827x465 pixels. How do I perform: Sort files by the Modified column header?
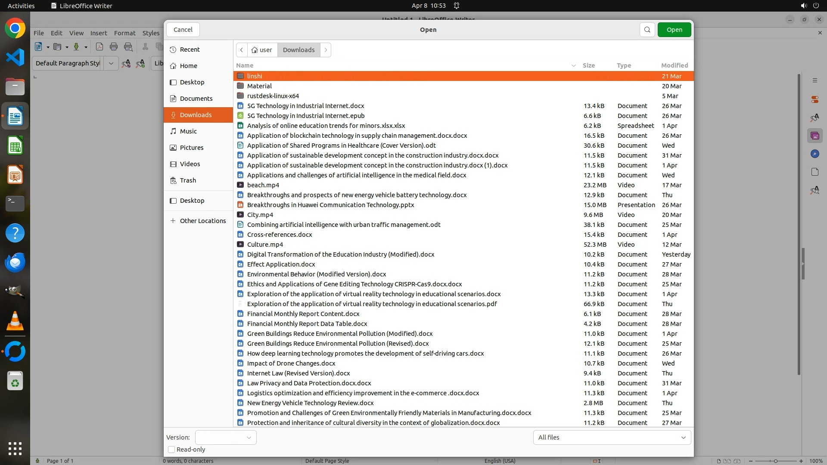coord(674,65)
